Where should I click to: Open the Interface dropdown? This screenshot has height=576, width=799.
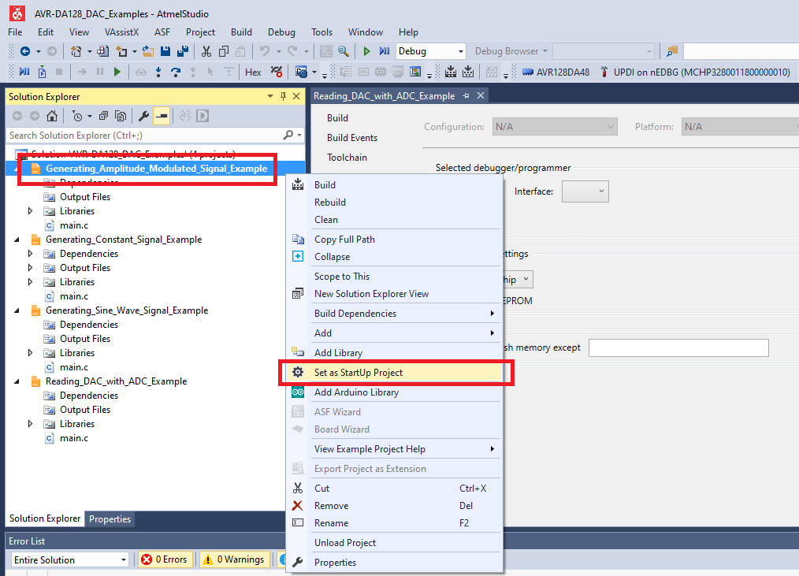point(585,191)
